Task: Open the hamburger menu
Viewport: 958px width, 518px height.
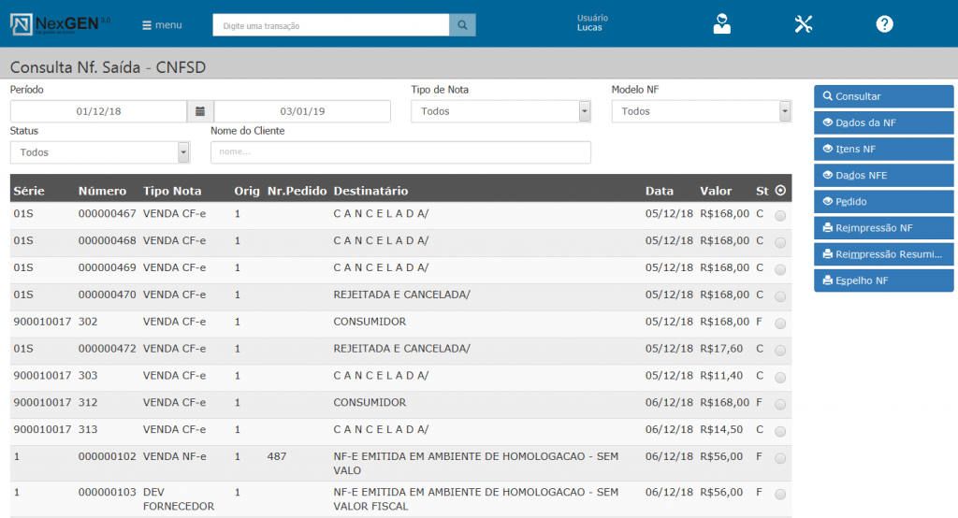Action: [x=162, y=25]
